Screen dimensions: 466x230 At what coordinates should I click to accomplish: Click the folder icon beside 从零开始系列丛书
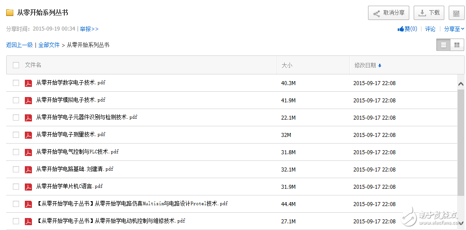pos(10,13)
